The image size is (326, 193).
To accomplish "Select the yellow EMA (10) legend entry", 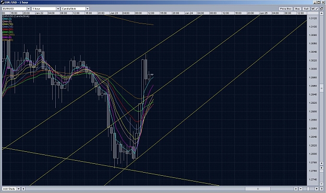I will [x=8, y=24].
